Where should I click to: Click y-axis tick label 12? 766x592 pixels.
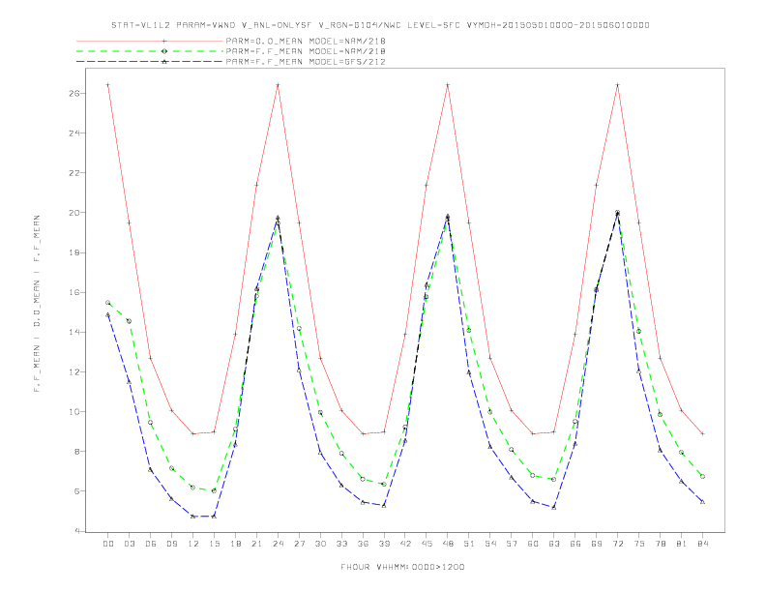point(74,372)
